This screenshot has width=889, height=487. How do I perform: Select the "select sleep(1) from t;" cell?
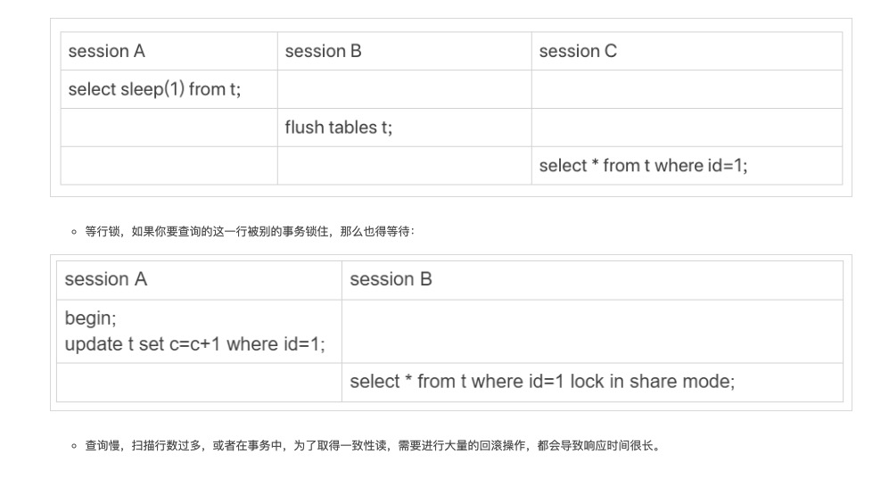click(x=169, y=89)
